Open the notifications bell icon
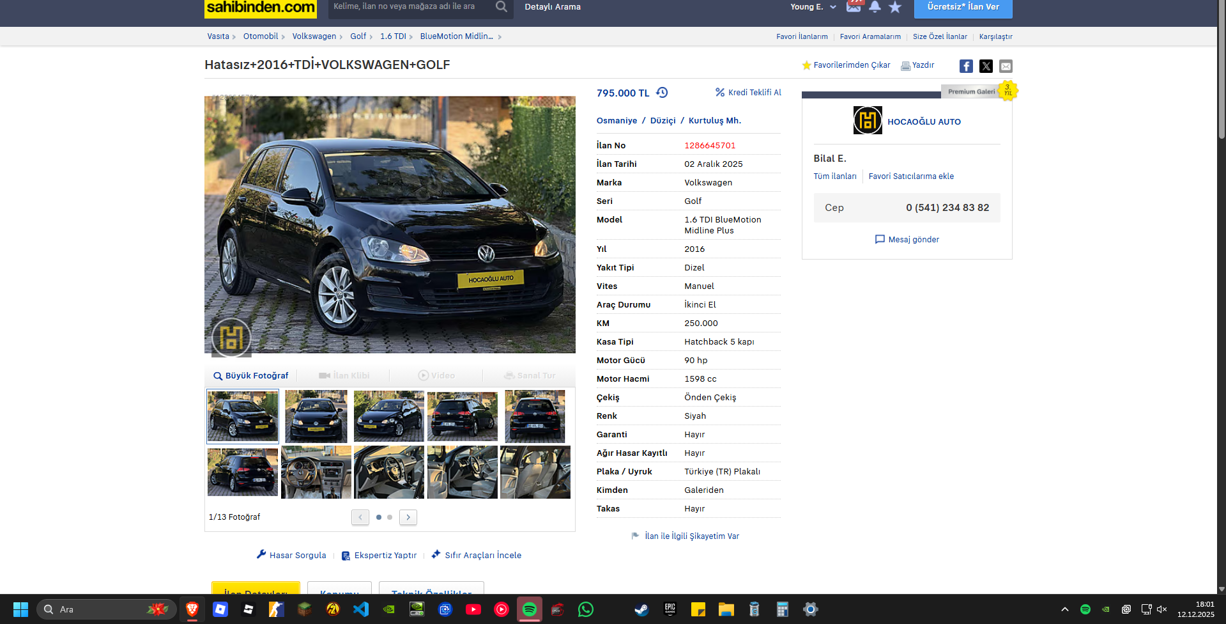 [875, 6]
